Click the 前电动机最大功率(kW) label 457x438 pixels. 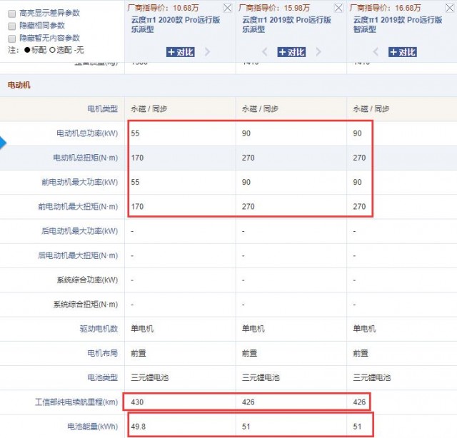(79, 183)
